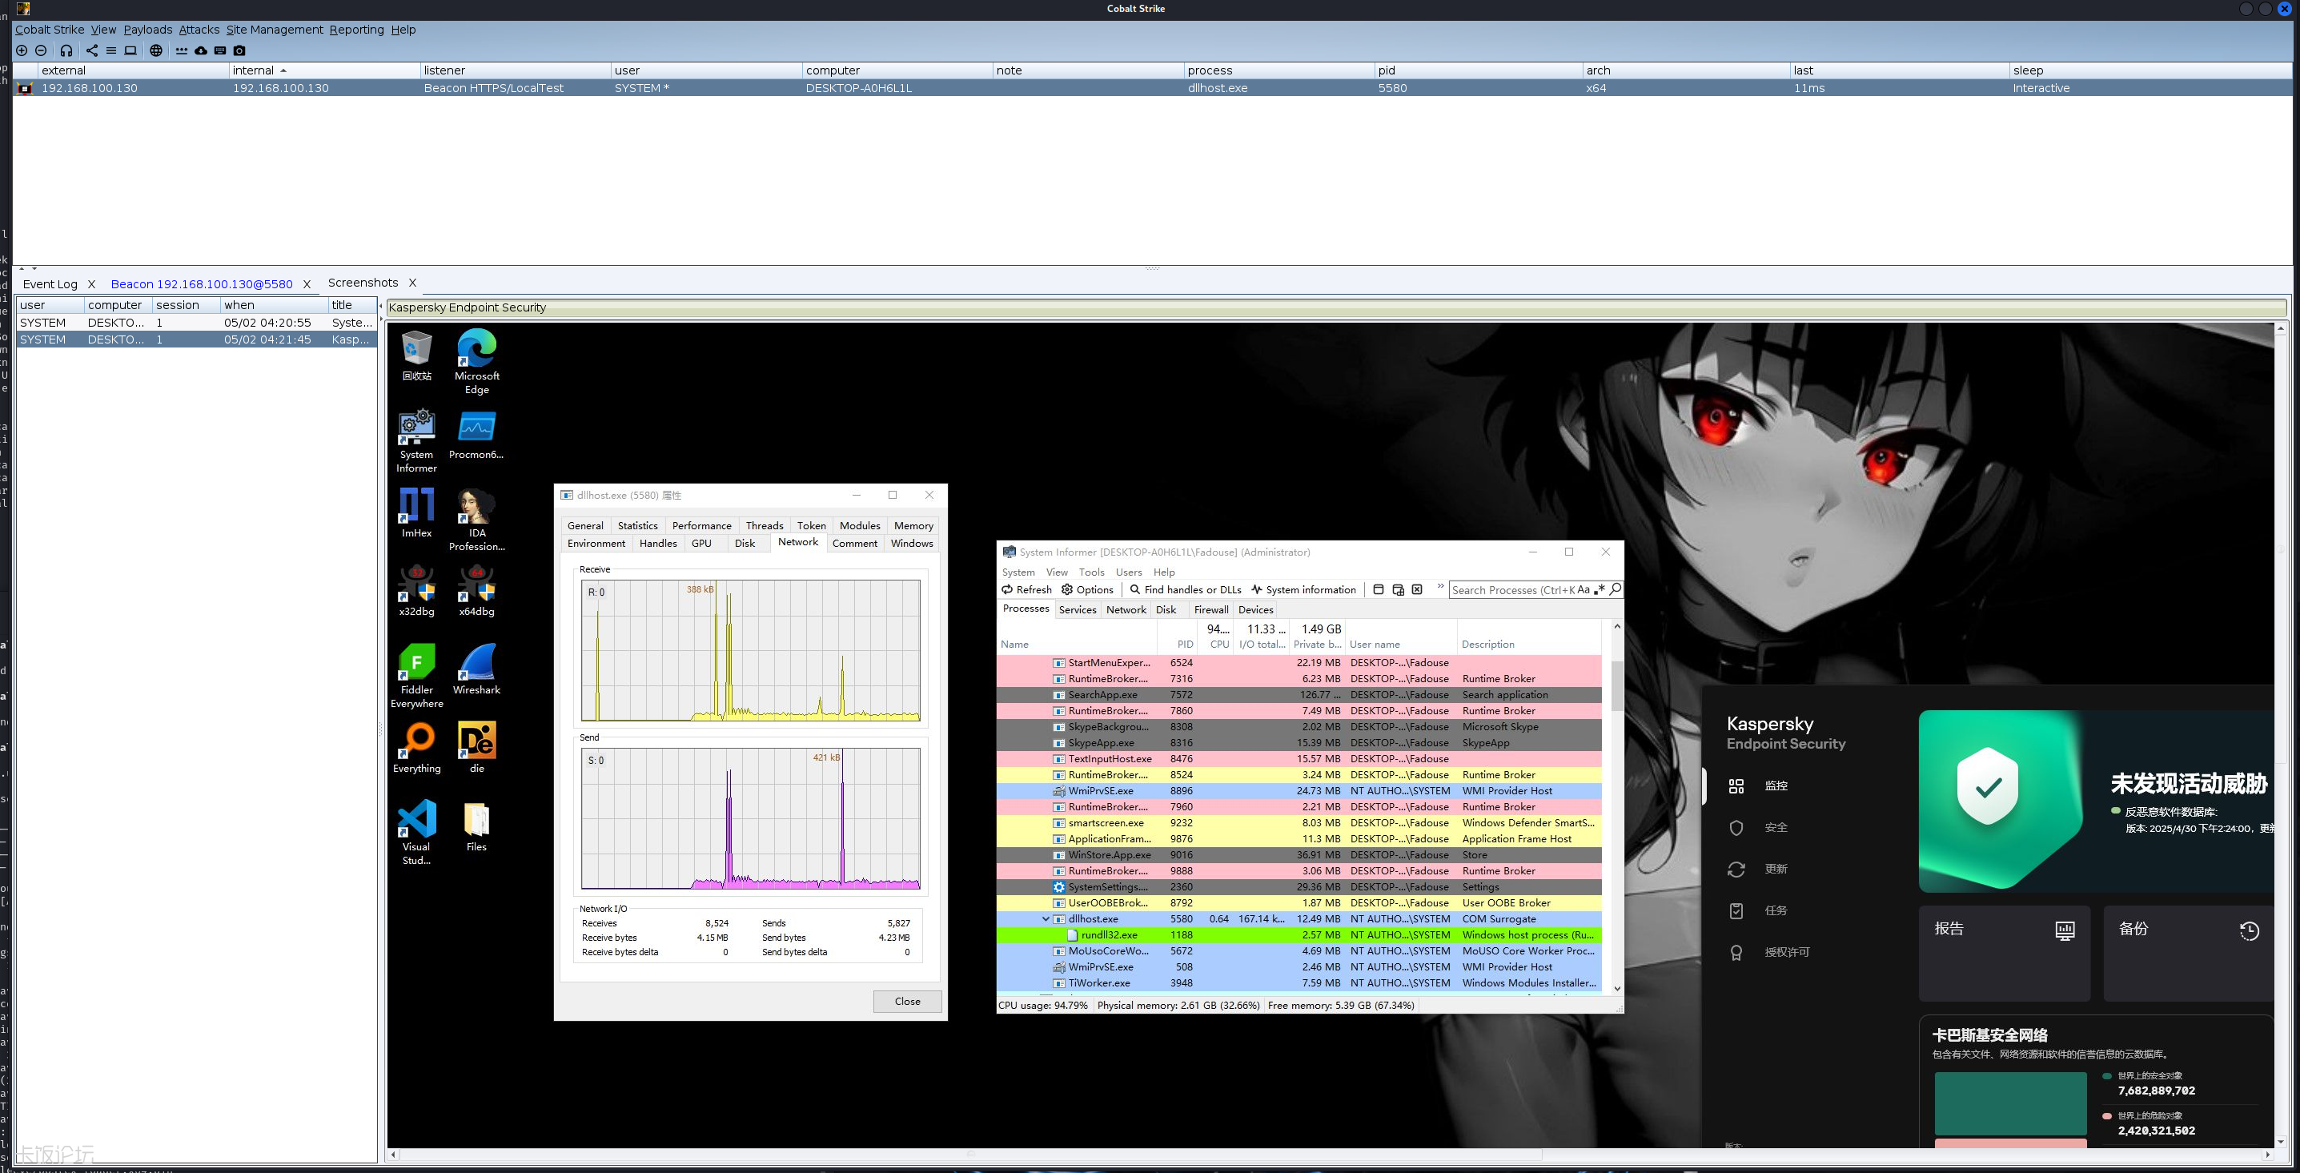This screenshot has height=1173, width=2300.
Task: Close the Event Log tab with X
Action: coord(91,284)
